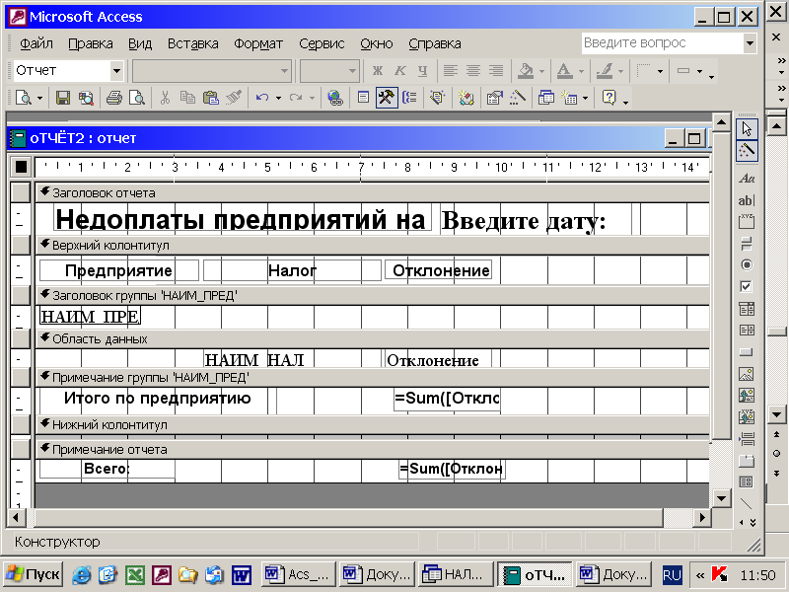Screen dimensions: 789x592
Task: Select the Option Button radio tool
Action: (747, 264)
